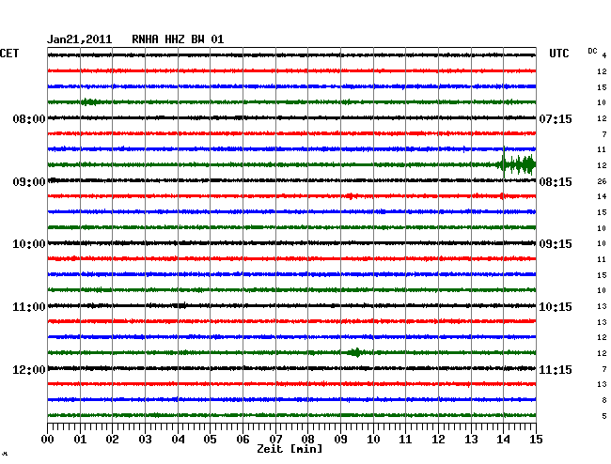Click the DC value 26
The width and height of the screenshot is (611, 464).
click(602, 181)
